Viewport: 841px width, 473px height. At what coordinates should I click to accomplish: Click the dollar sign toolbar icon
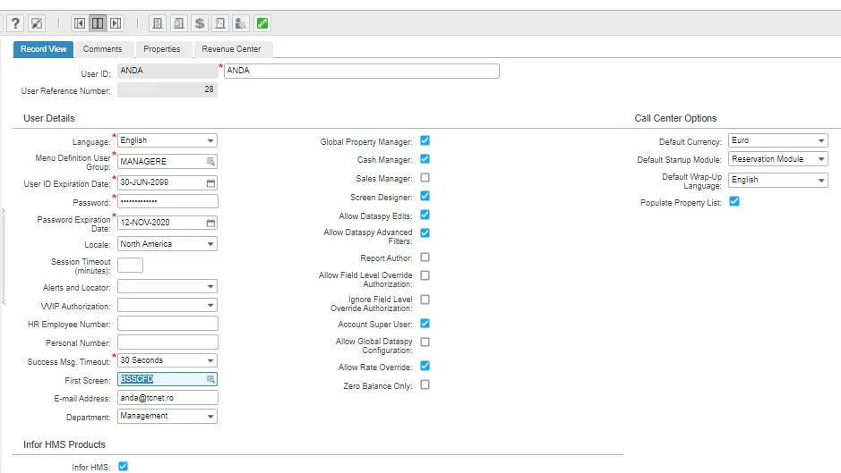pyautogui.click(x=200, y=23)
